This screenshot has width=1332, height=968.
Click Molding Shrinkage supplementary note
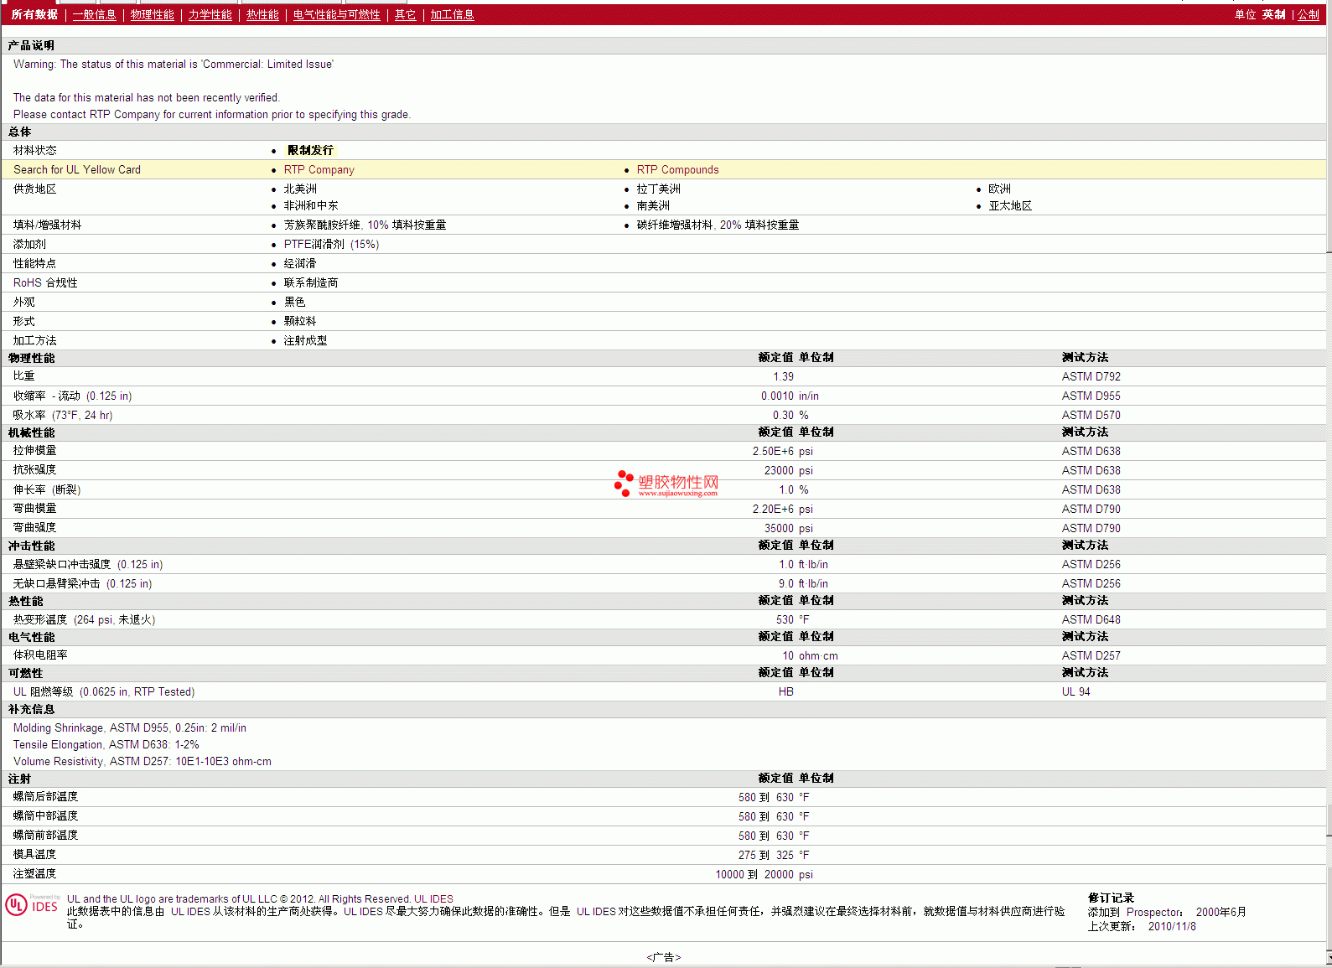tap(130, 728)
